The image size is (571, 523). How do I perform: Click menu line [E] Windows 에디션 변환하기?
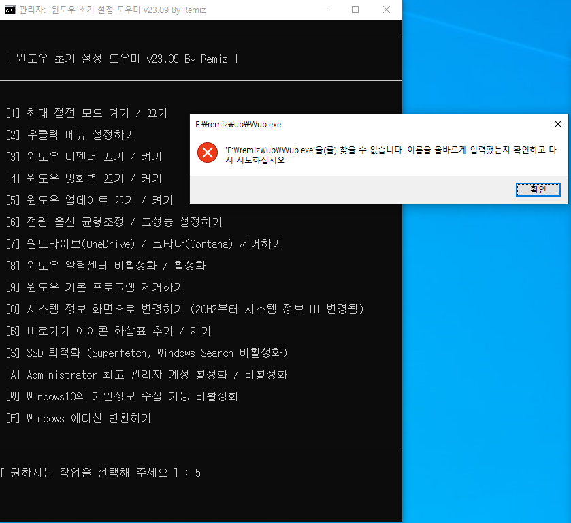[78, 418]
